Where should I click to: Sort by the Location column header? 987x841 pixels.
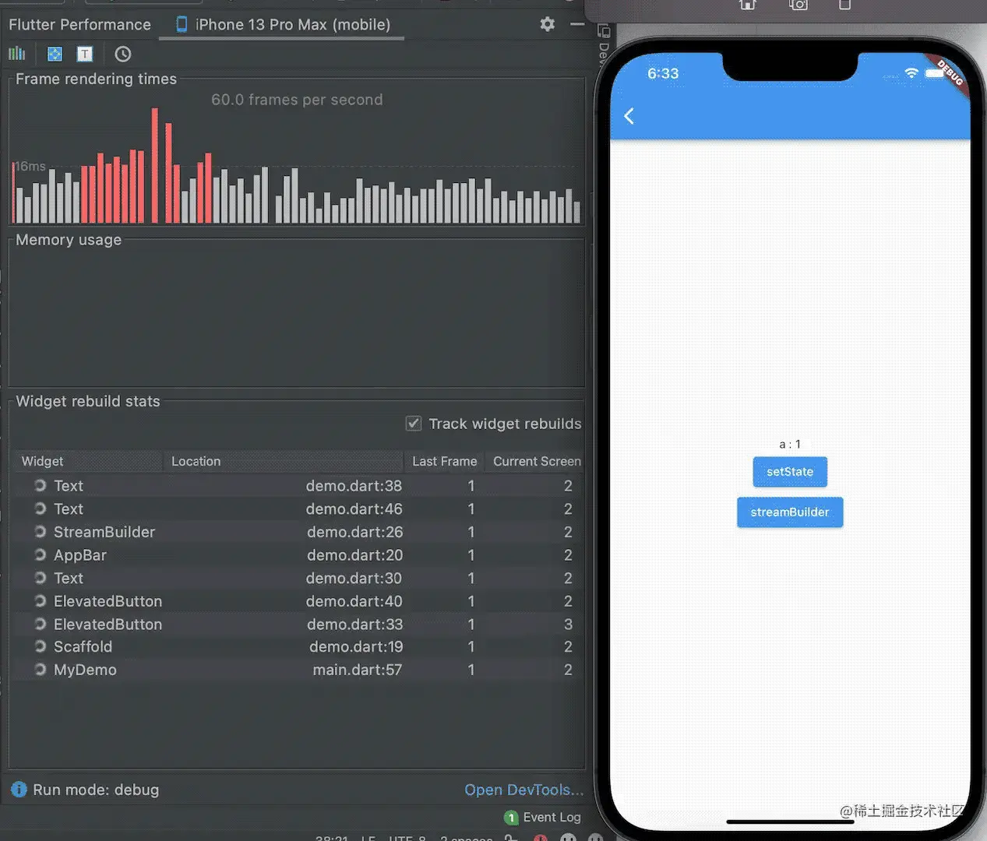point(283,461)
